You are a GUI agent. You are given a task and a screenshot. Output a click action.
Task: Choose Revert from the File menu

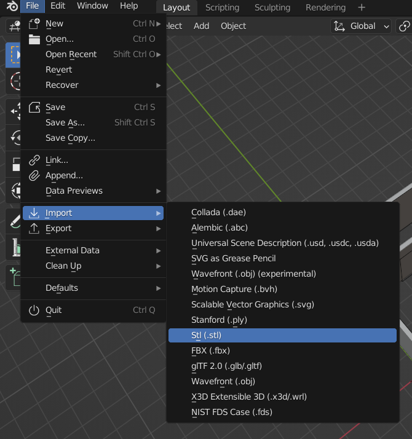93,69
